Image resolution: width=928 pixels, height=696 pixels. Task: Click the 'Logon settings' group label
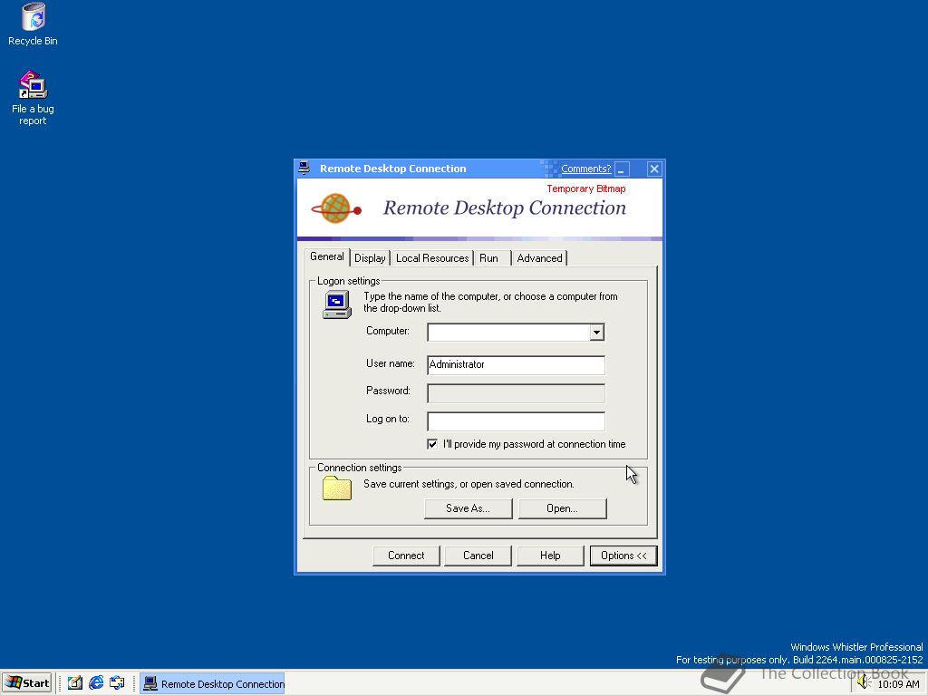(349, 281)
